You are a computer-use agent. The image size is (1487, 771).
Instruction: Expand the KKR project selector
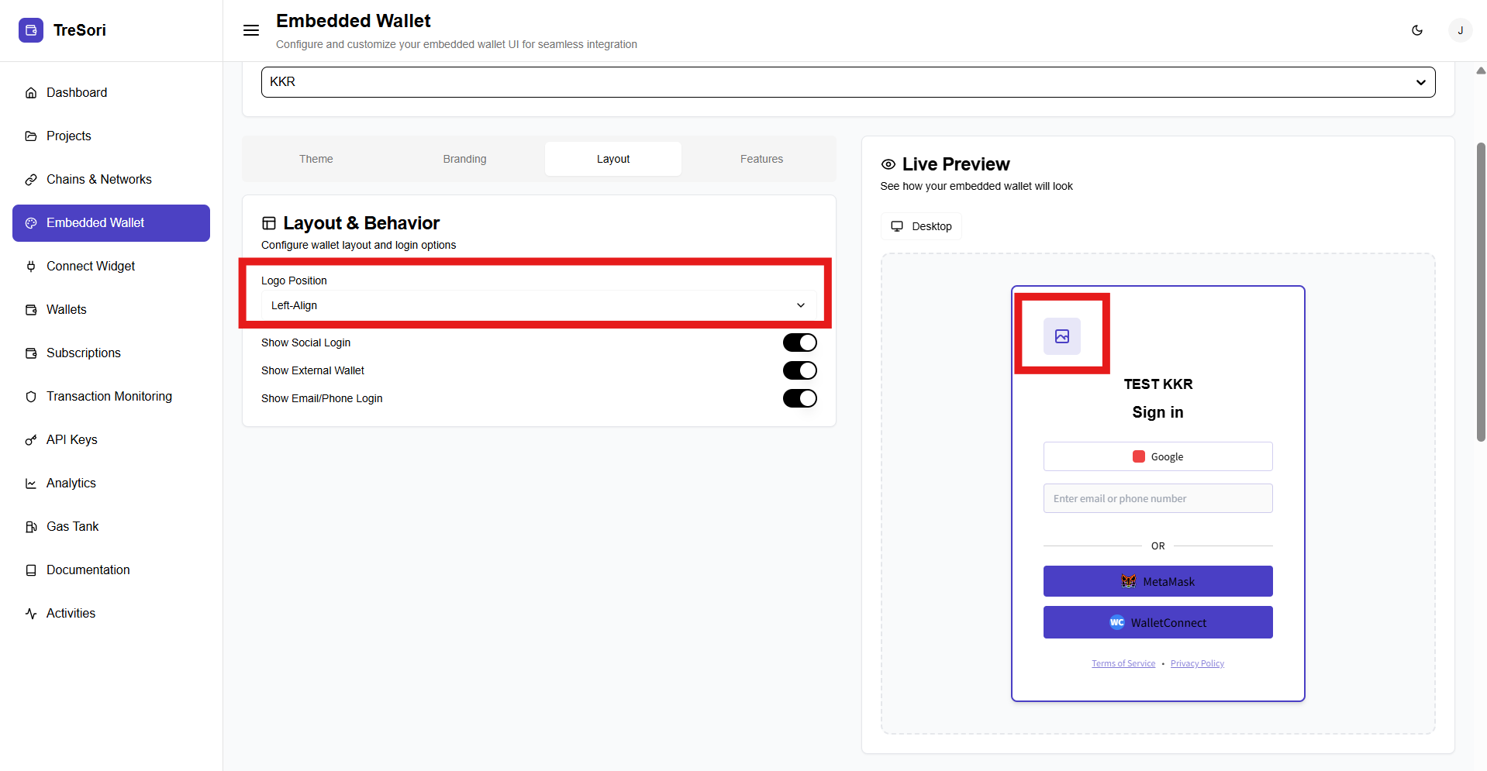point(847,82)
